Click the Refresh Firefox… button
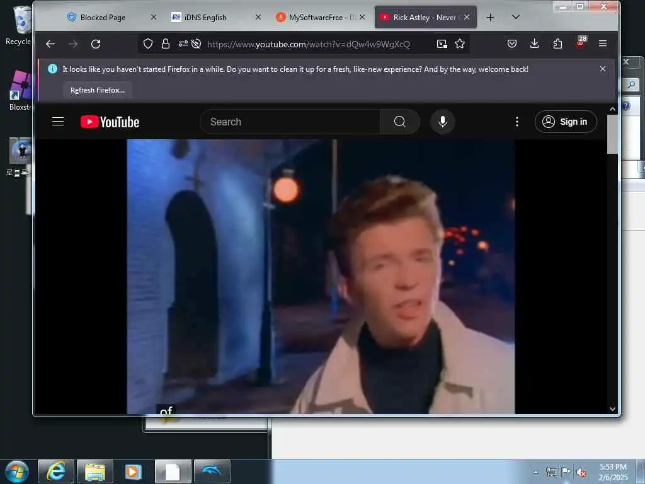 tap(98, 90)
